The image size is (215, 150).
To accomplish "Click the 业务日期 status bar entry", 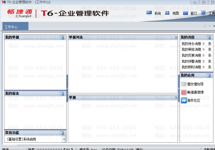I will pyautogui.click(x=118, y=149).
